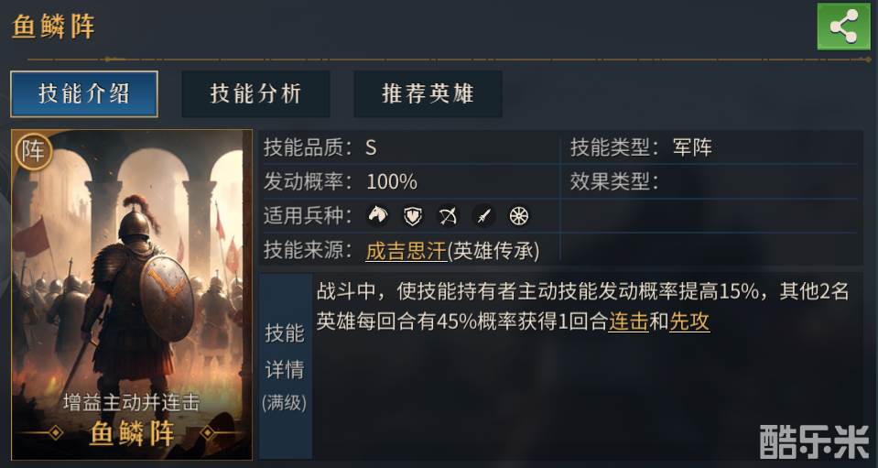Viewport: 878px width, 468px height.
Task: Open the 成吉思汗 hero link
Action: pos(404,250)
